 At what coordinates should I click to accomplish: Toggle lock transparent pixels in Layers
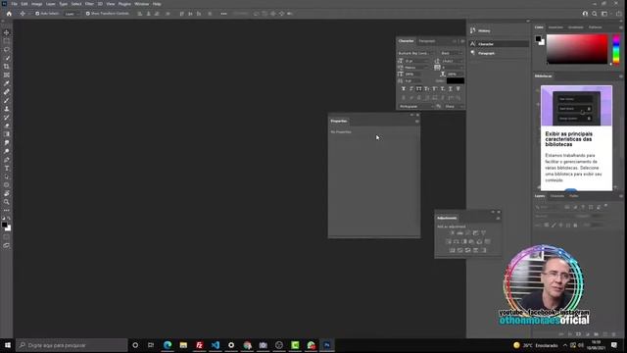click(x=547, y=225)
